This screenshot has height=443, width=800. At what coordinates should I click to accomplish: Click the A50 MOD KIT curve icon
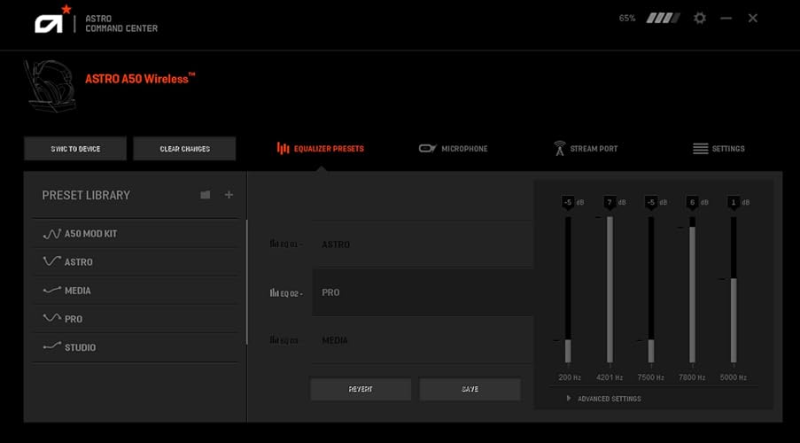tap(52, 234)
